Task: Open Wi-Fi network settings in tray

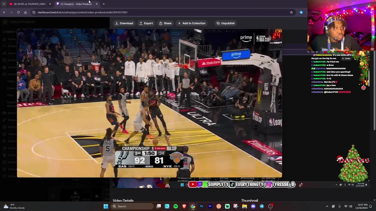Action: [346, 206]
